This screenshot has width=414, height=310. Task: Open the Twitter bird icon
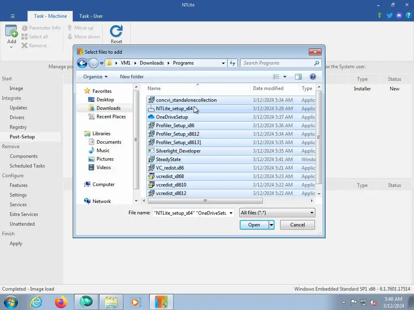pos(389,15)
